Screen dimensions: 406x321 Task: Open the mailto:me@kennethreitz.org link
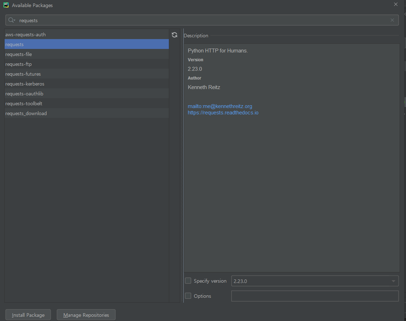coord(220,106)
